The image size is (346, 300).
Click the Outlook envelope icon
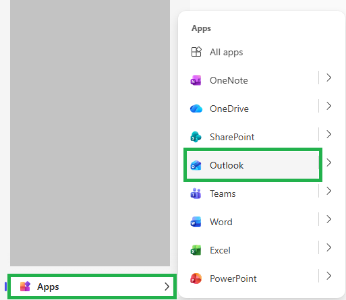[196, 165]
